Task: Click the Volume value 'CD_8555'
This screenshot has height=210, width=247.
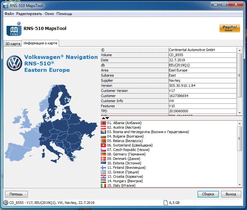Action: (x=202, y=55)
